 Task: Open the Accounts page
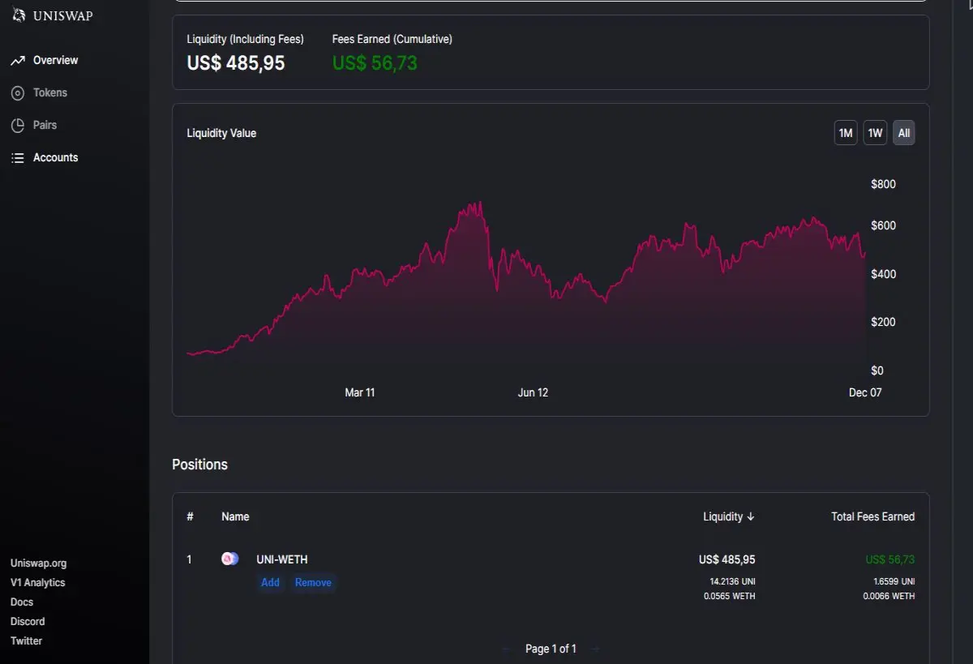[x=56, y=158]
